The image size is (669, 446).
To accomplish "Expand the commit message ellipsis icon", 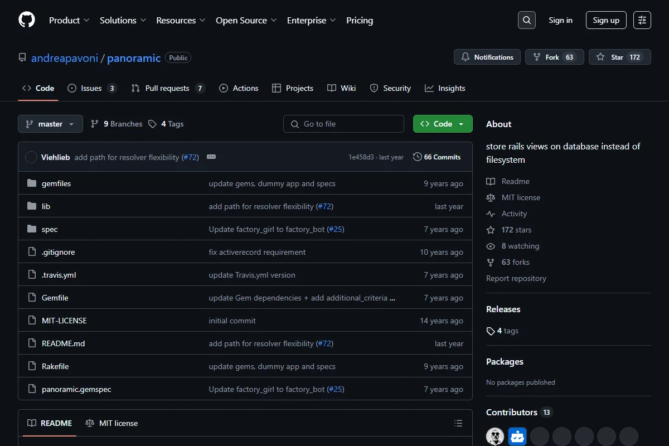I will [211, 157].
